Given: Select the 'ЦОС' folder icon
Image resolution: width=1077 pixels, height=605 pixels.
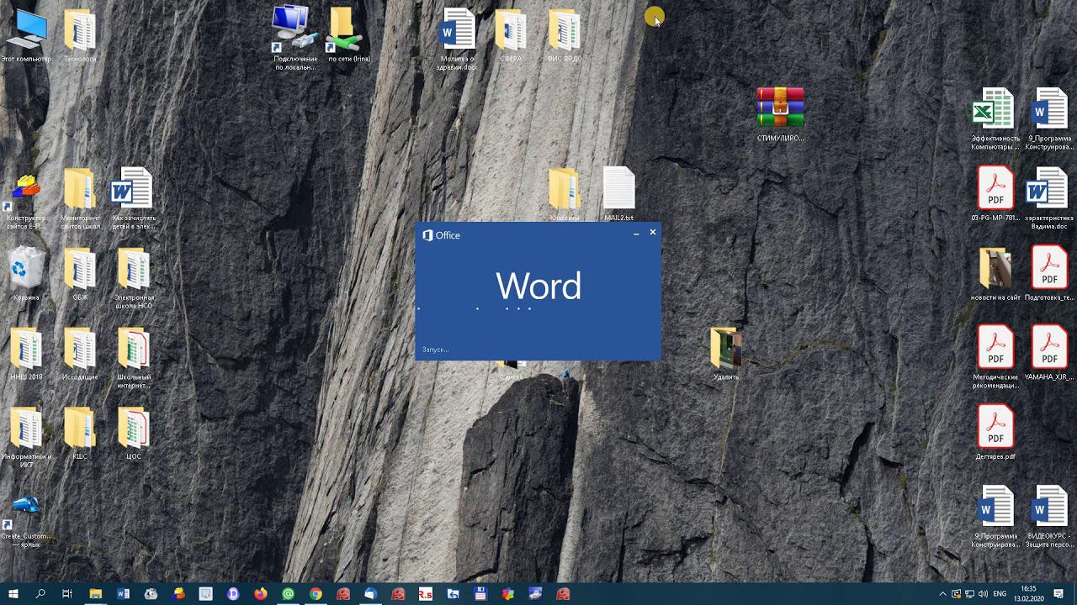Looking at the screenshot, I should [x=134, y=434].
